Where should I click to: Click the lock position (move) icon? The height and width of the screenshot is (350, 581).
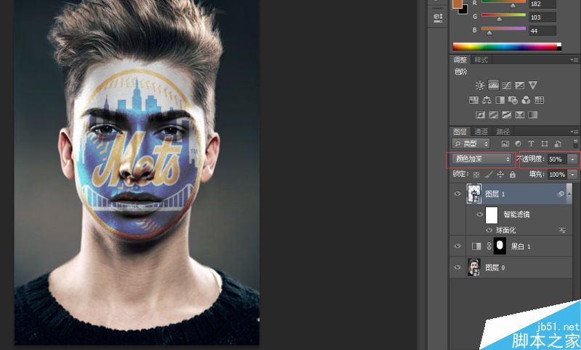pos(500,175)
